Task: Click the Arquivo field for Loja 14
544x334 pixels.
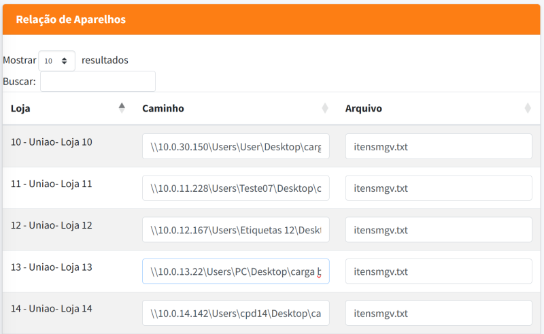Action: (439, 313)
